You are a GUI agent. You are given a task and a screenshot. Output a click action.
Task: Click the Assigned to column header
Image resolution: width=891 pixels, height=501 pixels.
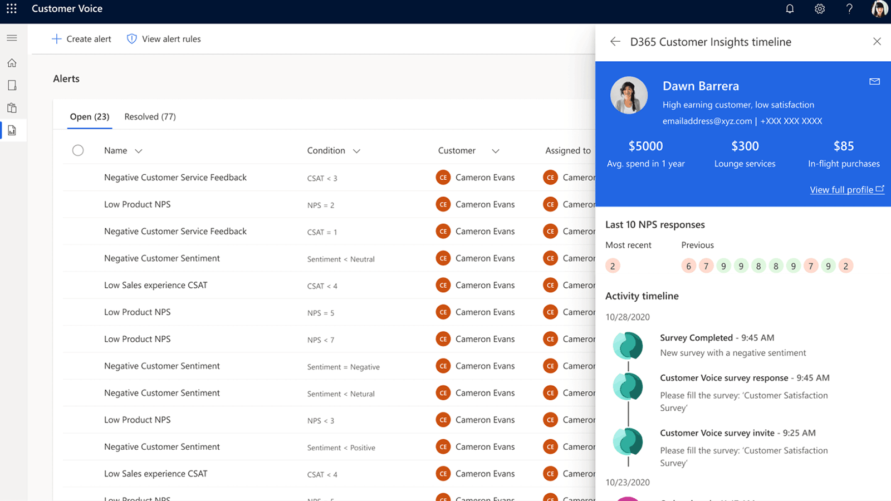(568, 150)
